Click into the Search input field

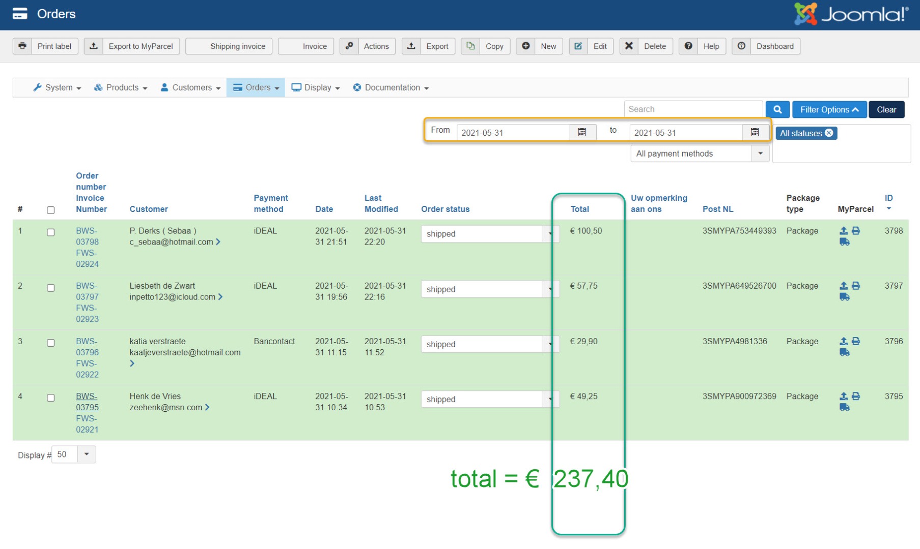pyautogui.click(x=692, y=109)
